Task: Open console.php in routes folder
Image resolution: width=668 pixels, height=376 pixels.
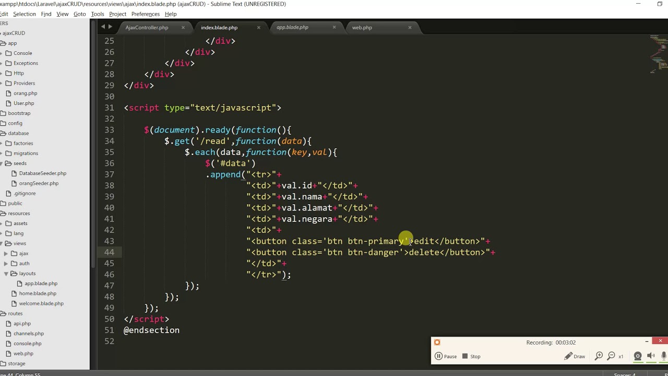Action: click(x=27, y=344)
